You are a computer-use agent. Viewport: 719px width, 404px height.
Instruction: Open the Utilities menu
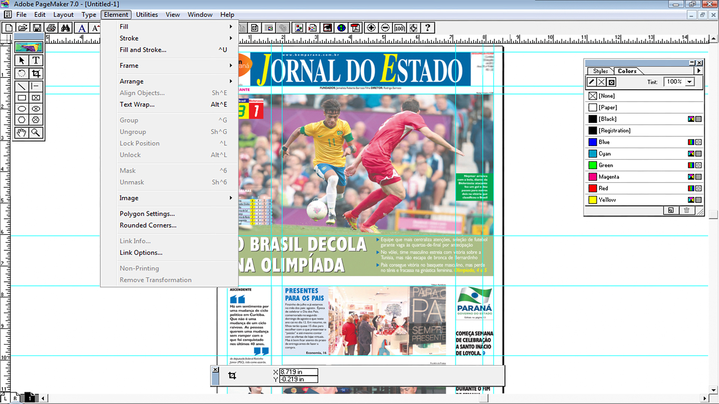pyautogui.click(x=147, y=15)
